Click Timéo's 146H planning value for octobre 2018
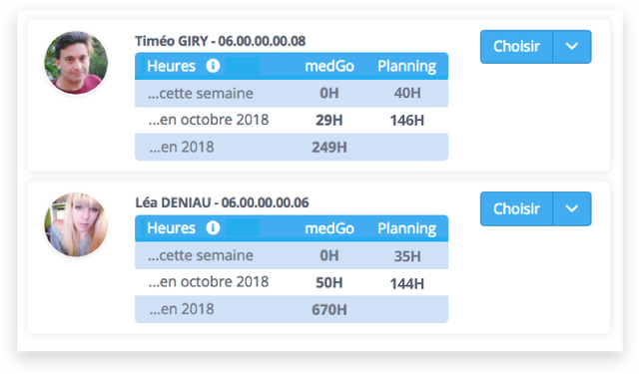 [406, 121]
